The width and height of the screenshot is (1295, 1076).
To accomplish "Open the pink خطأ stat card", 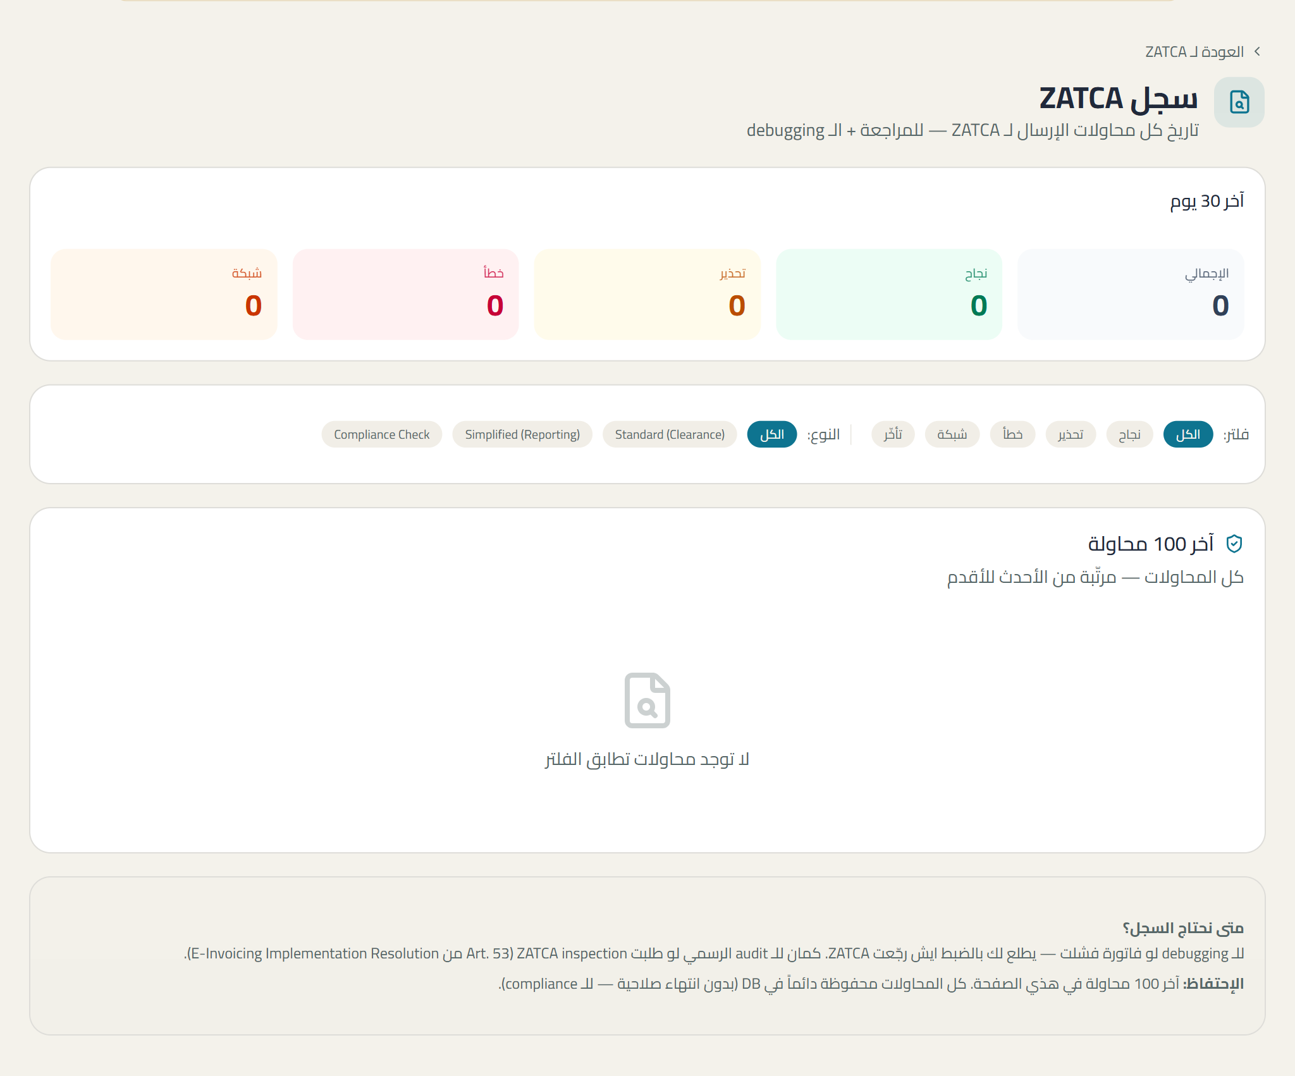I will pos(406,294).
